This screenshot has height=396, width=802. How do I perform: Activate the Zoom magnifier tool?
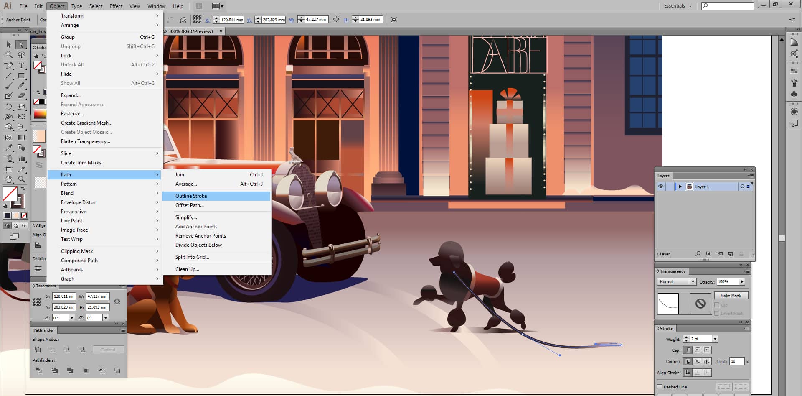[21, 179]
